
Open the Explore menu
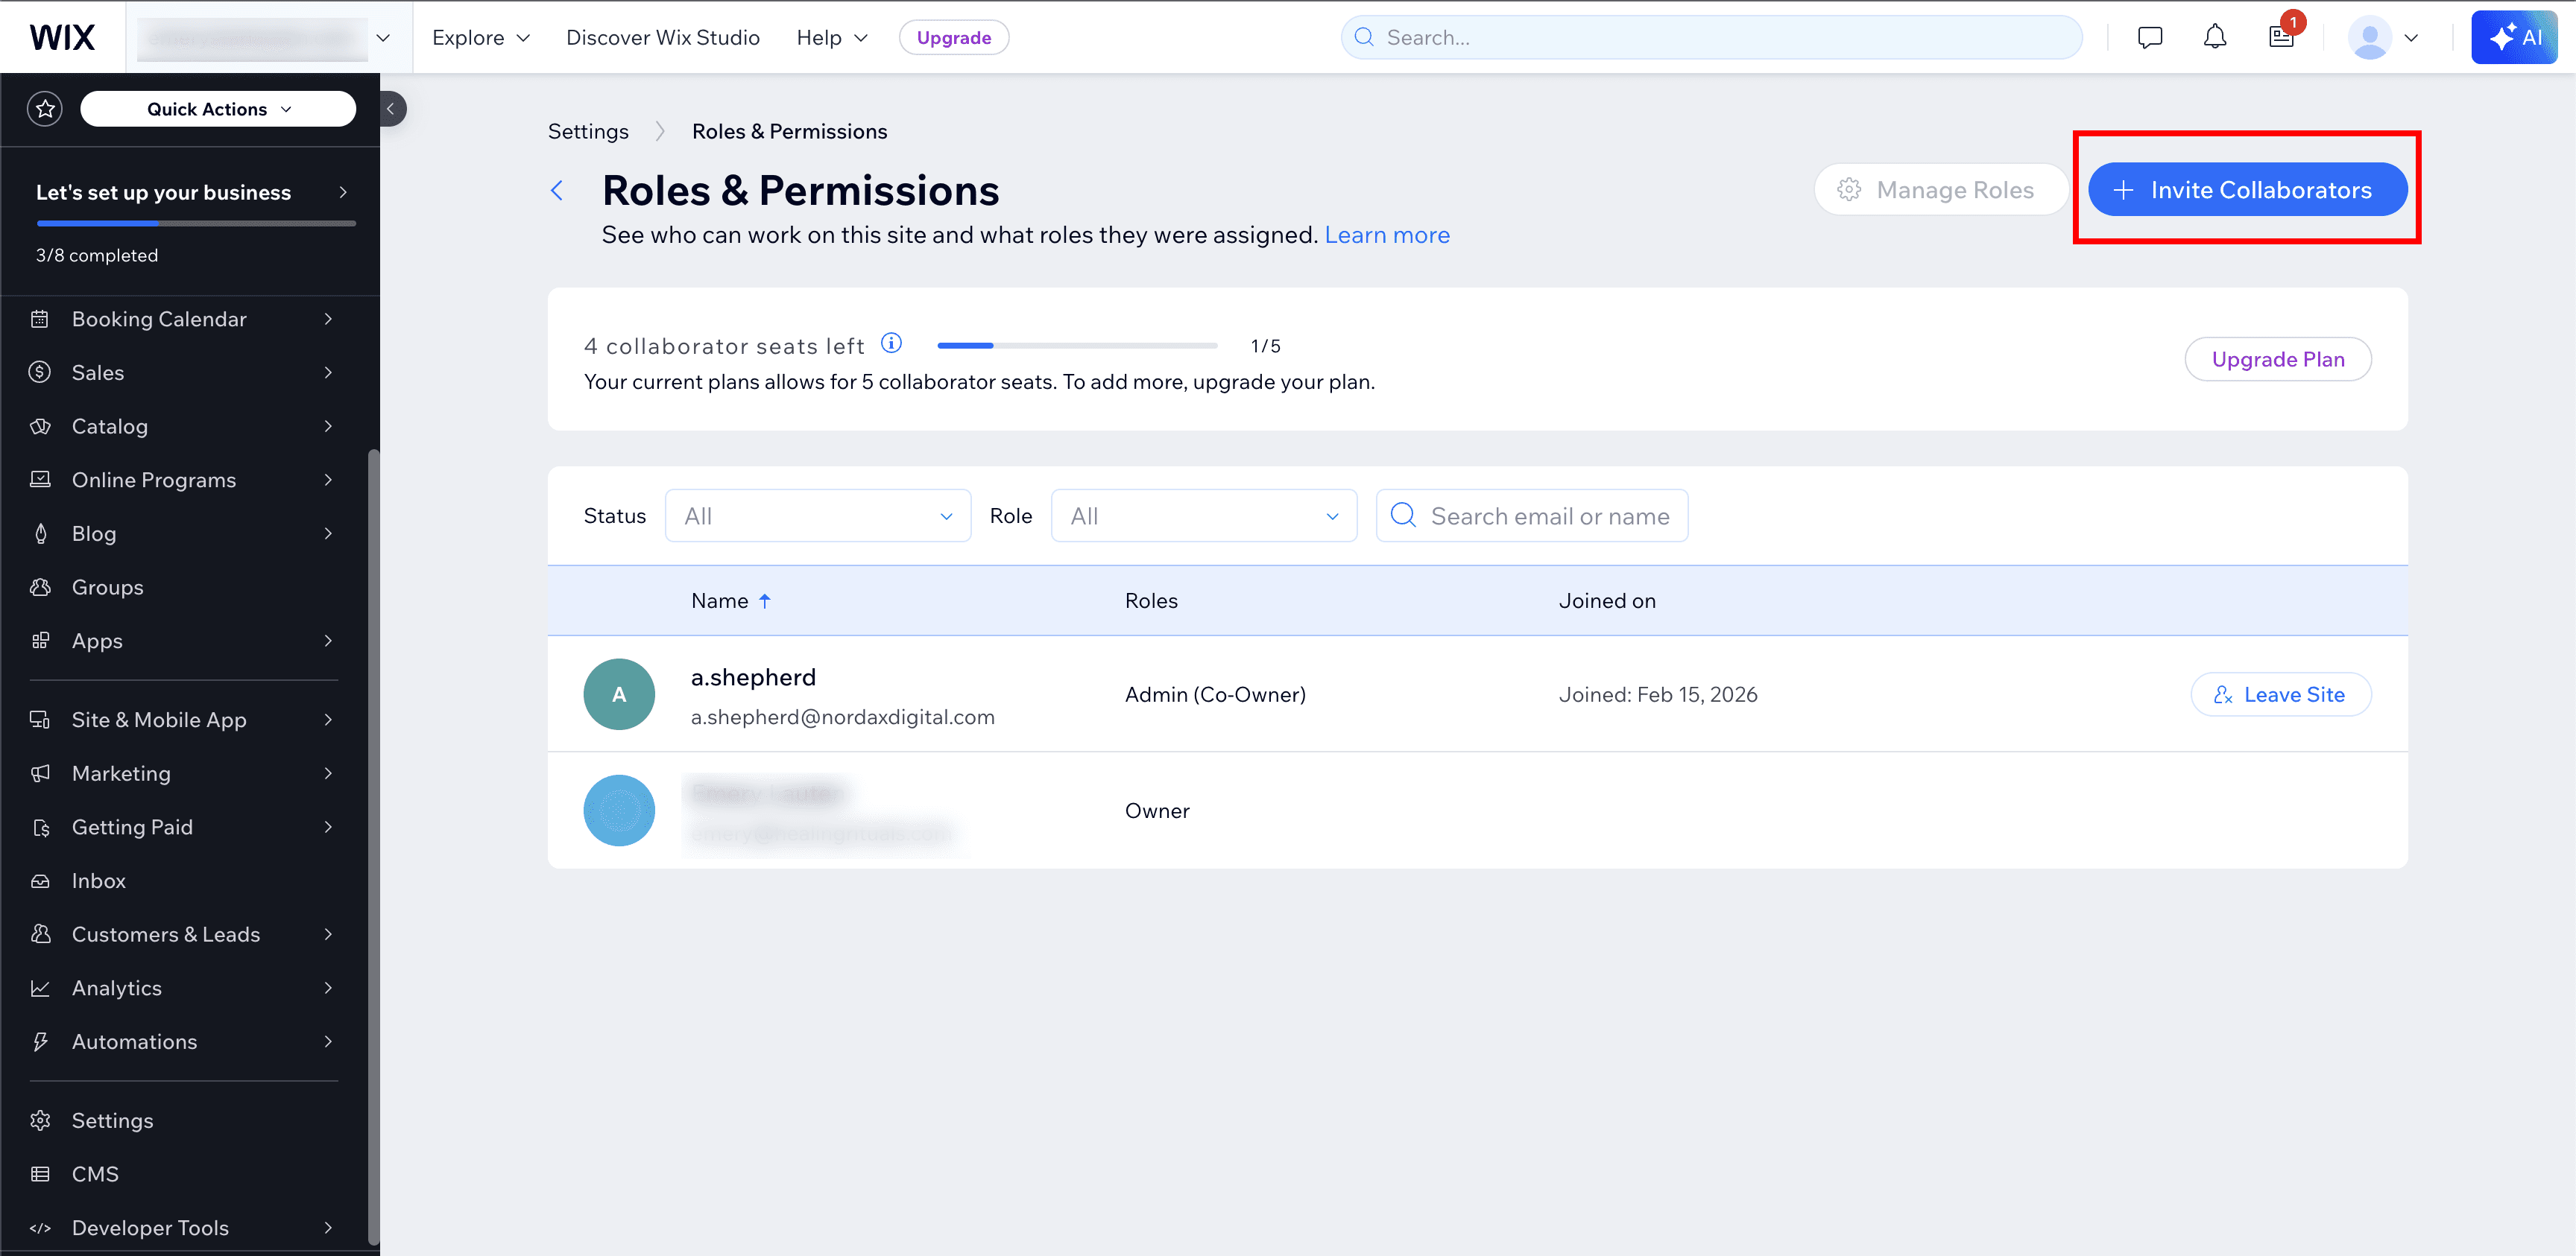pyautogui.click(x=480, y=37)
